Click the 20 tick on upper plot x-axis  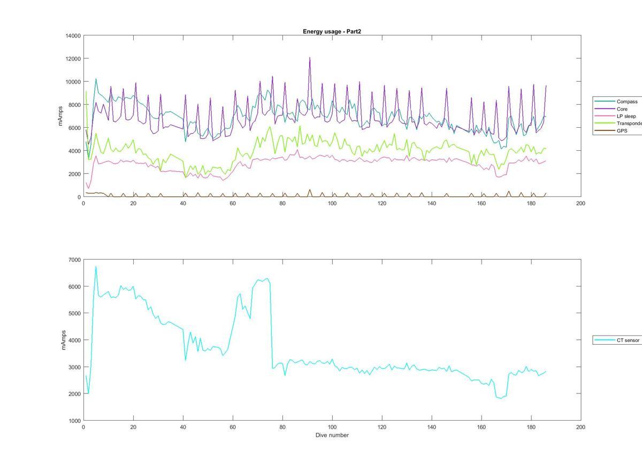[133, 203]
